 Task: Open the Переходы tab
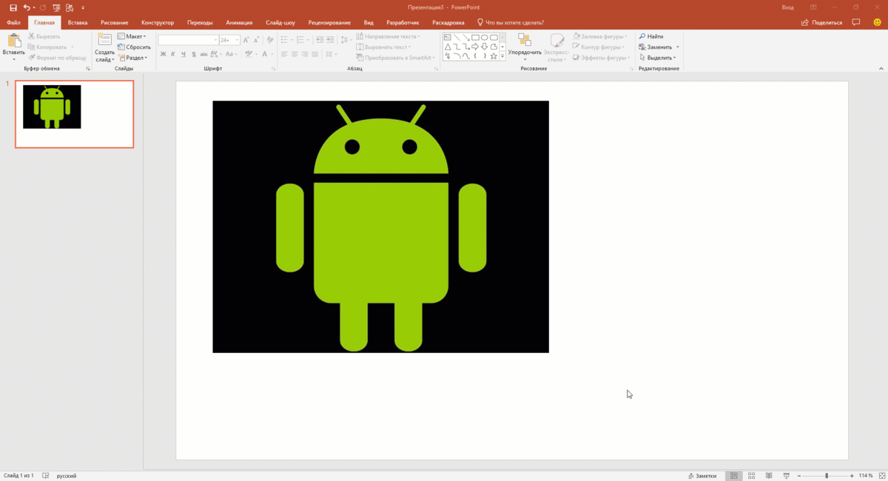point(200,22)
